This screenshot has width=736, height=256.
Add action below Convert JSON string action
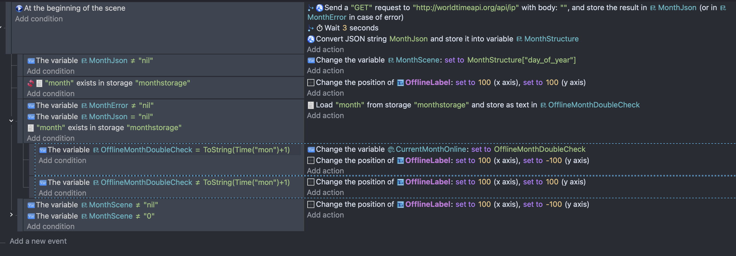click(325, 49)
